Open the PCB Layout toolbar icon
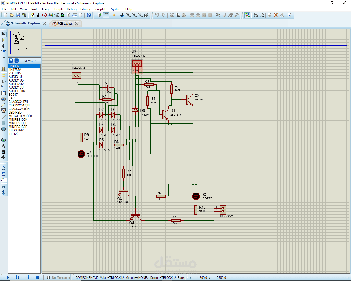This screenshot has width=351, height=281. 44,15
